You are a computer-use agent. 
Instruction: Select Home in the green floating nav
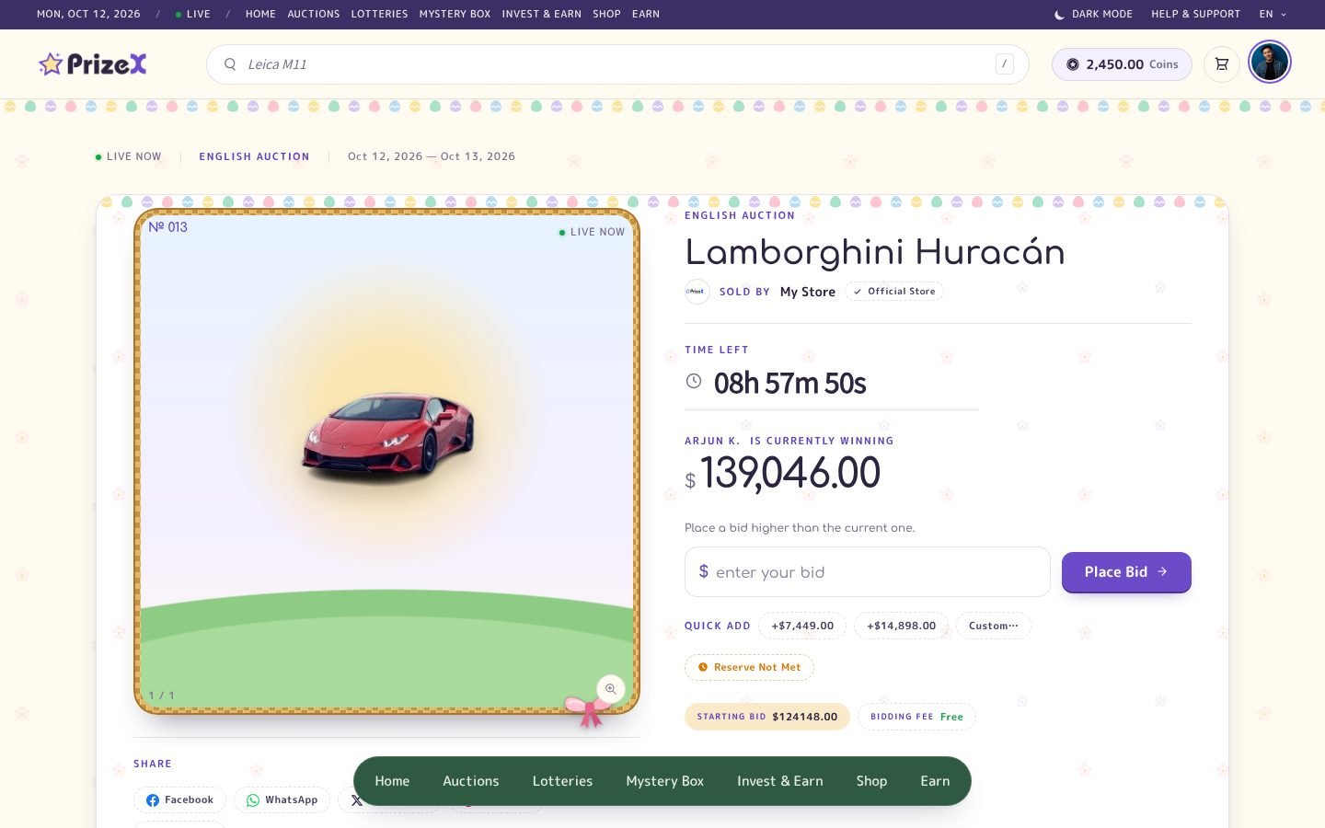point(392,781)
